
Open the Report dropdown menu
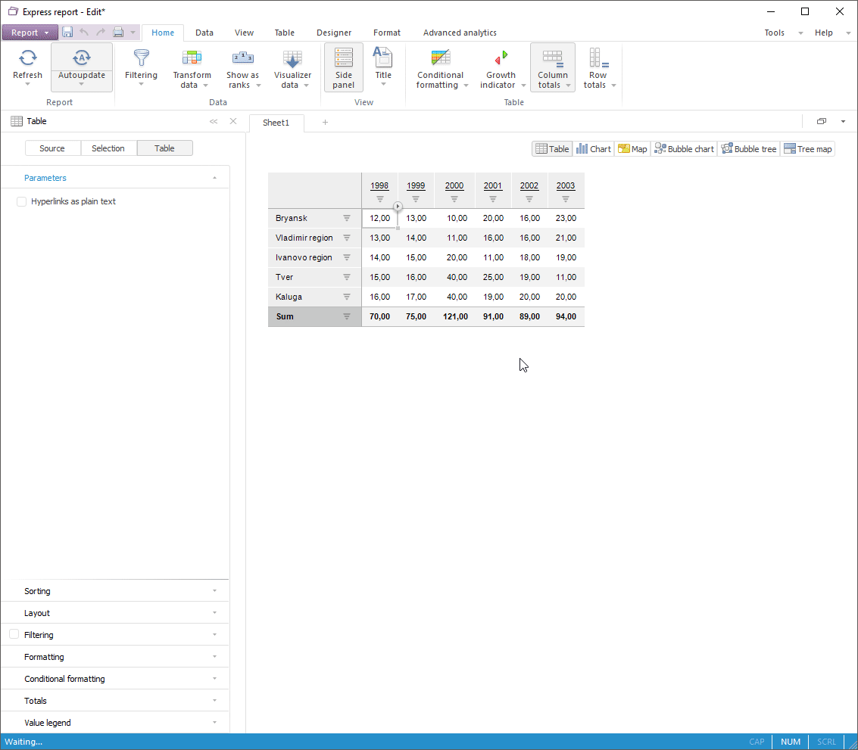[x=30, y=33]
